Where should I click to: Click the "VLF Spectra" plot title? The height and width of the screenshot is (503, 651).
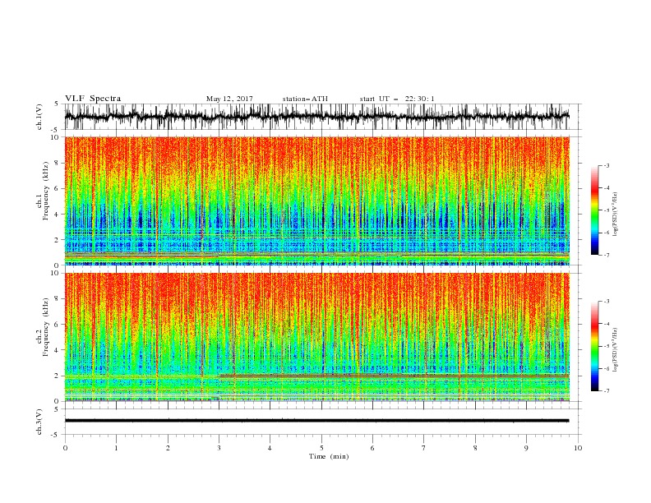(93, 99)
